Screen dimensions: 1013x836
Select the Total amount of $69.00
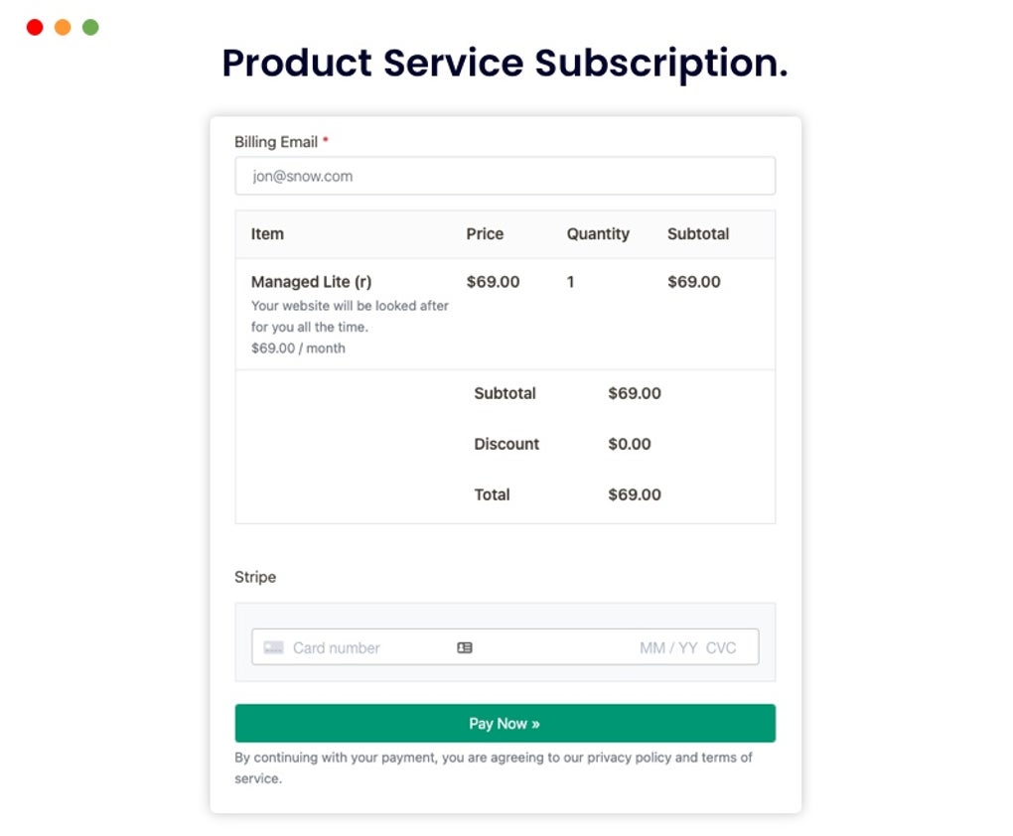634,494
